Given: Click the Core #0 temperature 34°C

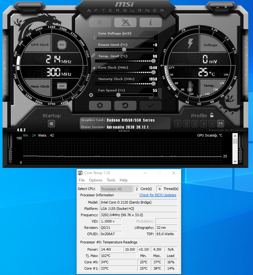Looking at the screenshot, I should (118, 262).
